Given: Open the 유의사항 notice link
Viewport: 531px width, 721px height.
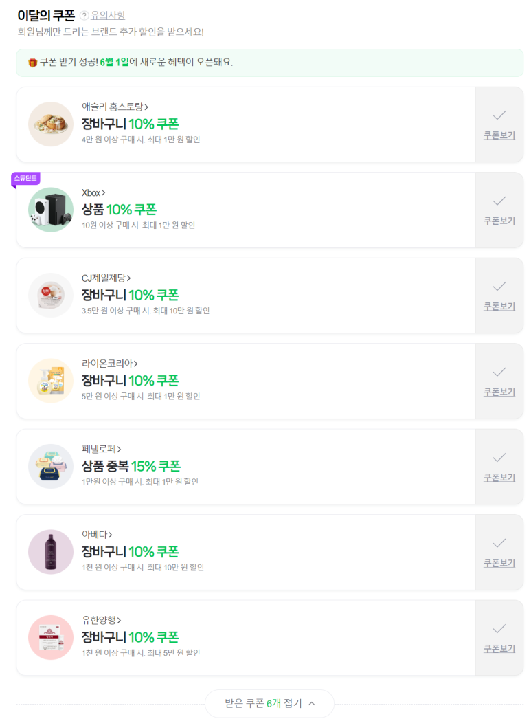Looking at the screenshot, I should point(108,16).
